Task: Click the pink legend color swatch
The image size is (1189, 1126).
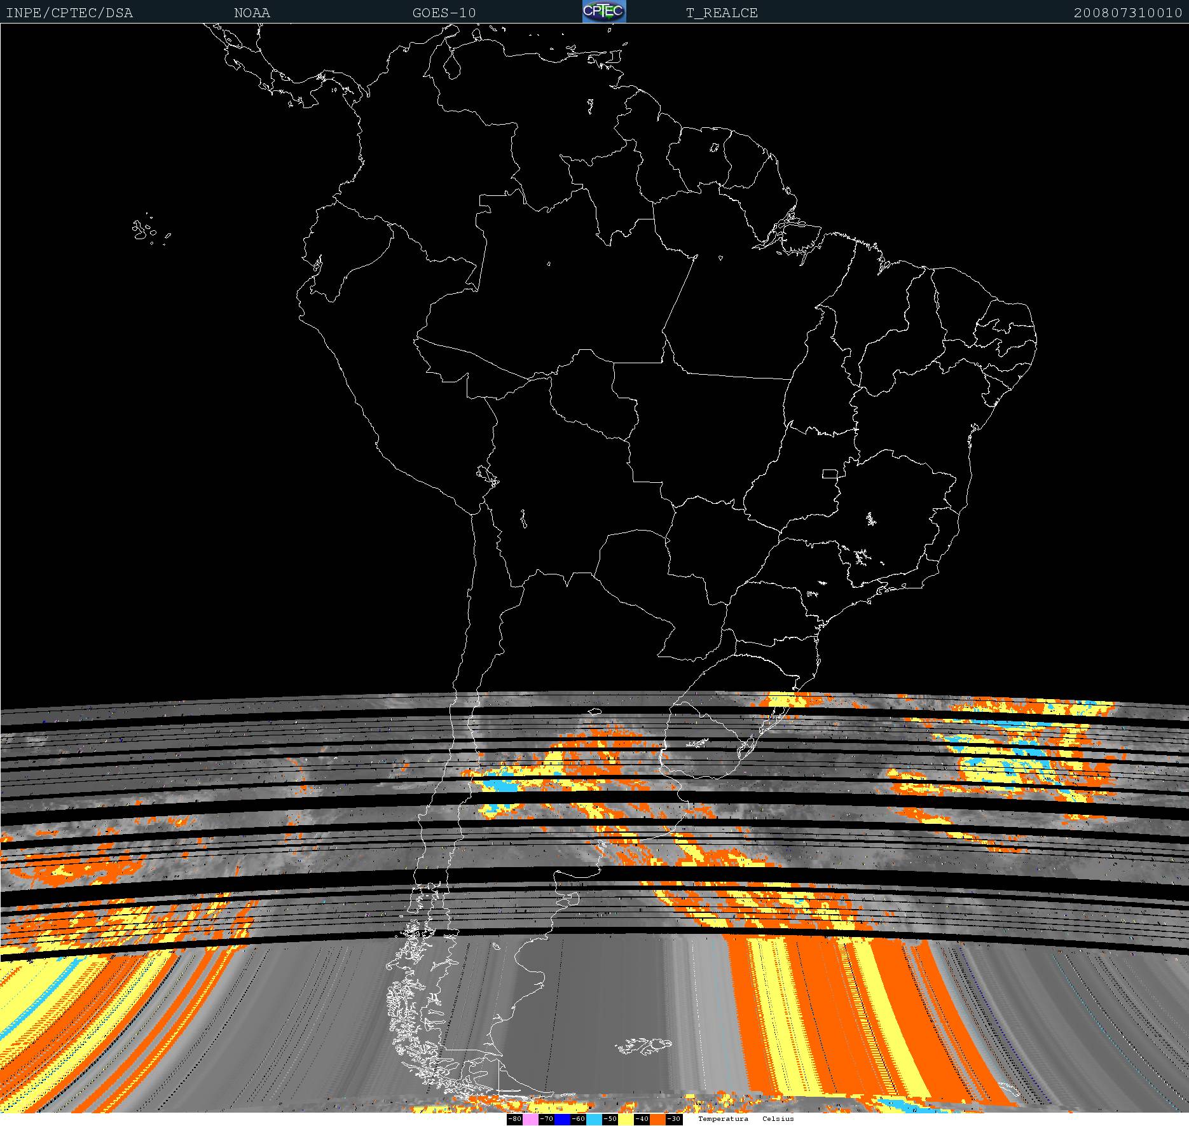Action: 530,1119
